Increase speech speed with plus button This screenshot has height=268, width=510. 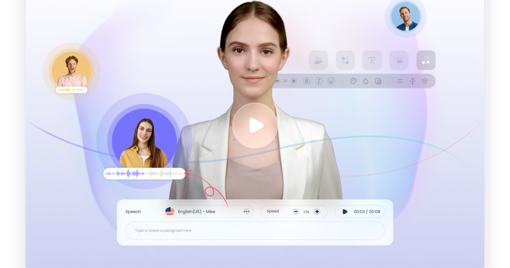point(317,211)
